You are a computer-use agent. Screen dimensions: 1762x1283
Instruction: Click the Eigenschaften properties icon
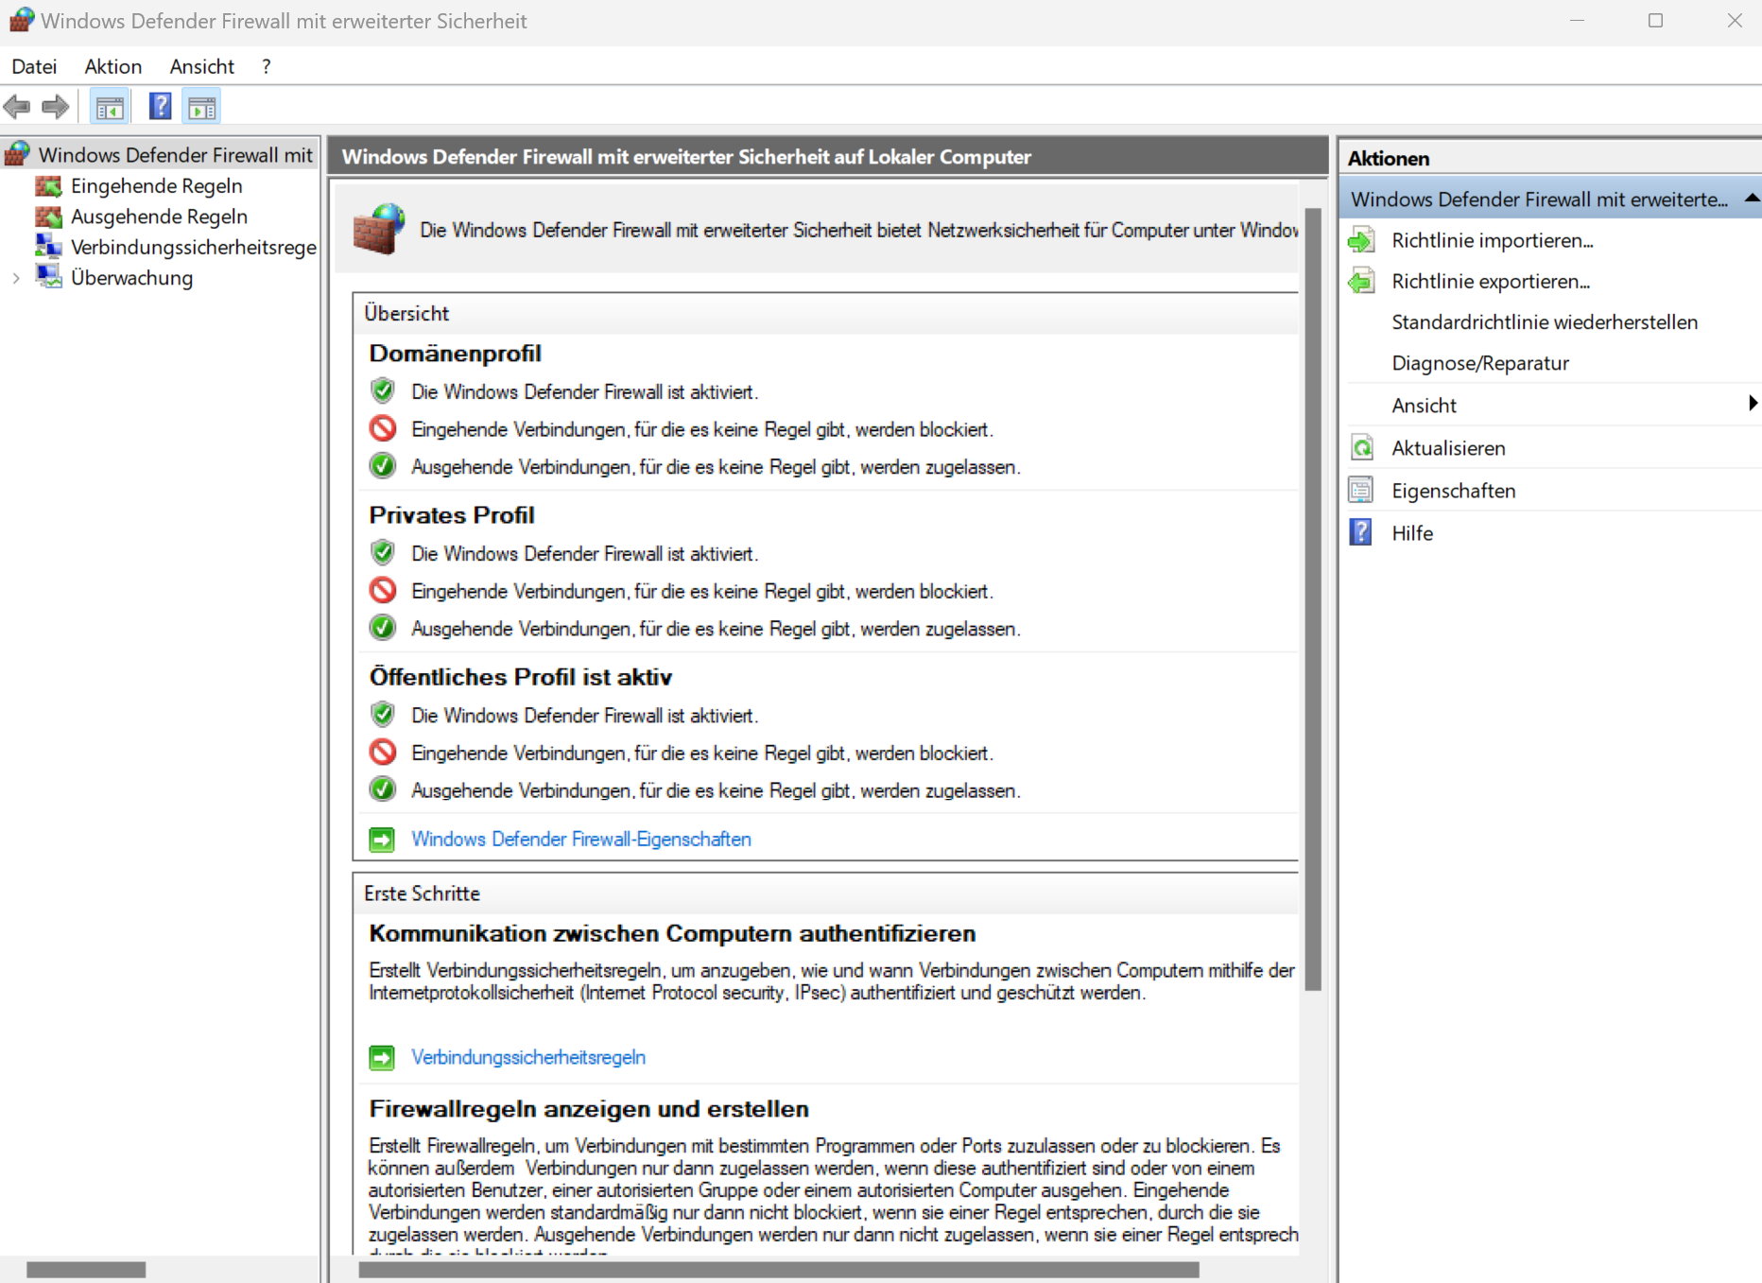(1361, 491)
